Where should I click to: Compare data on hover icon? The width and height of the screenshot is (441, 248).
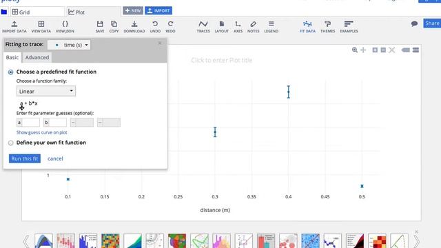point(416,50)
